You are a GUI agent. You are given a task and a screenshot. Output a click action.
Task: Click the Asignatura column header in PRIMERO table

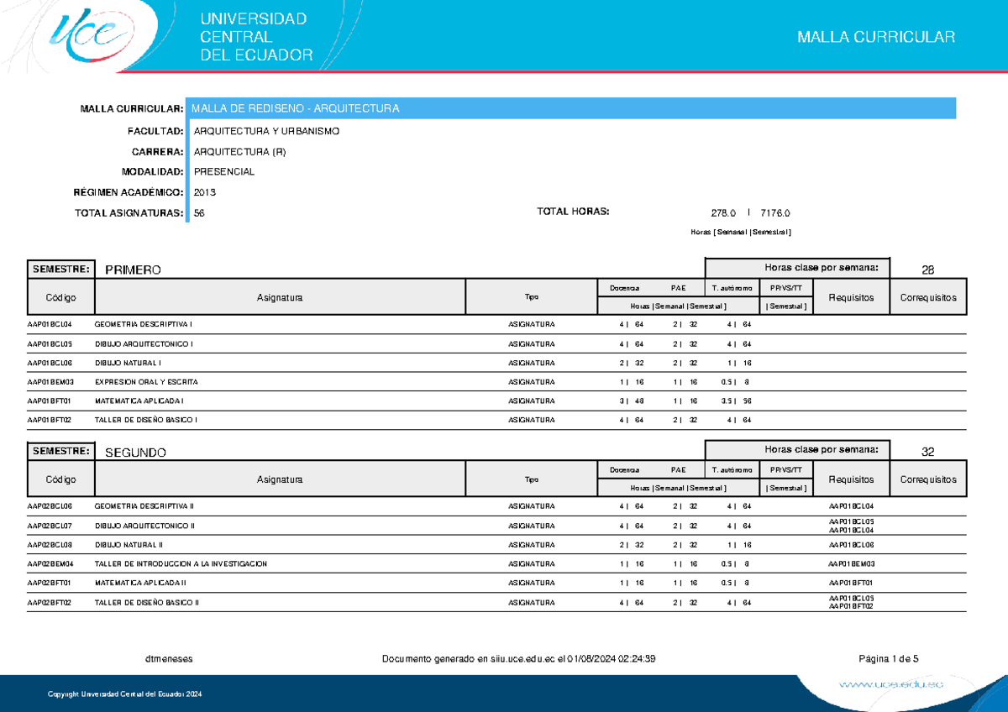pos(281,297)
